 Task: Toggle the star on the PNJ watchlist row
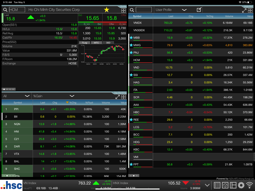coord(131,53)
